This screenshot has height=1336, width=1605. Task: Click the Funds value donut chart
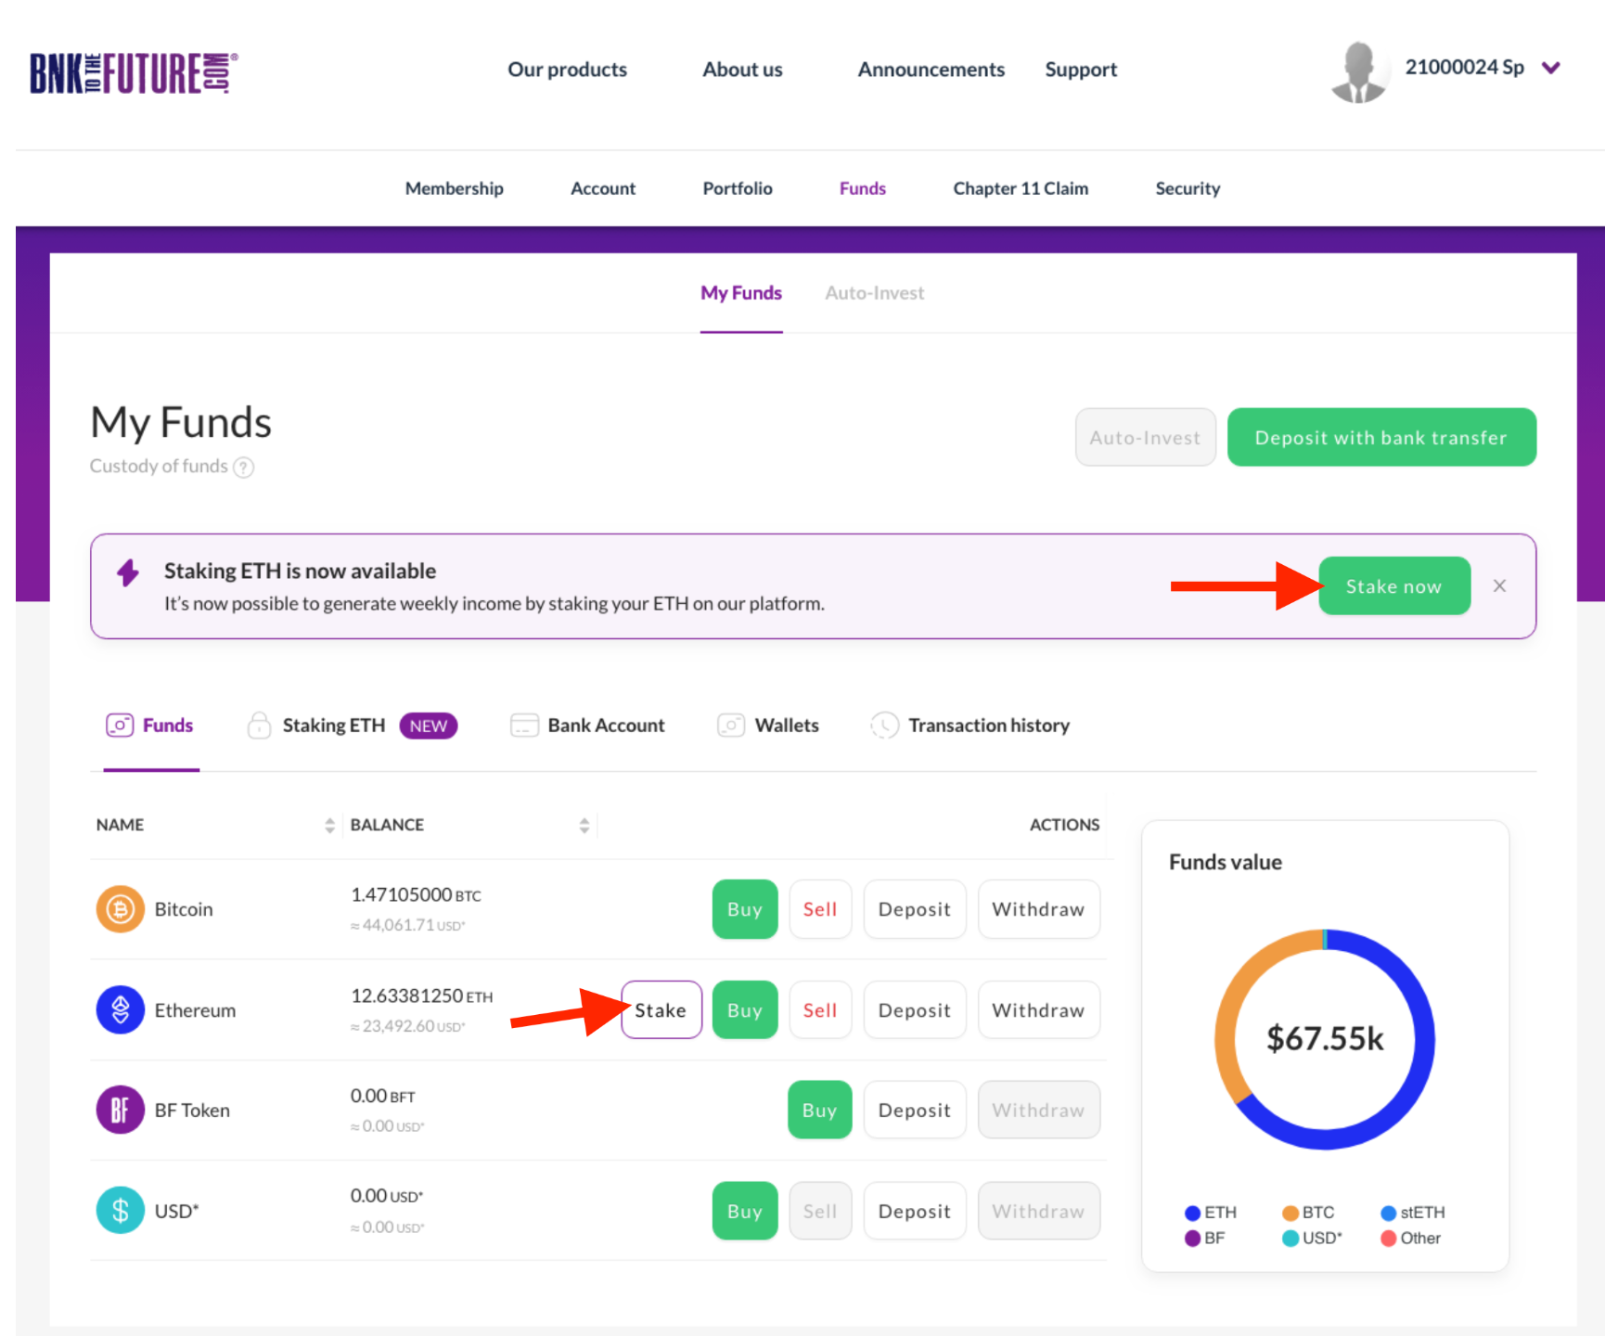[x=1325, y=1039]
